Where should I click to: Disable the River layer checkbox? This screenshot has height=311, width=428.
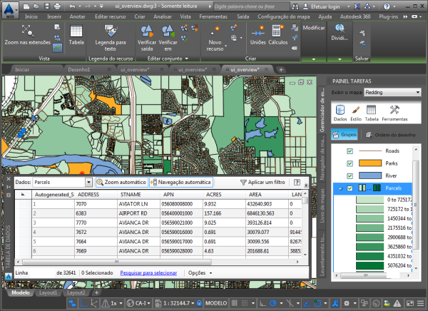click(x=350, y=175)
